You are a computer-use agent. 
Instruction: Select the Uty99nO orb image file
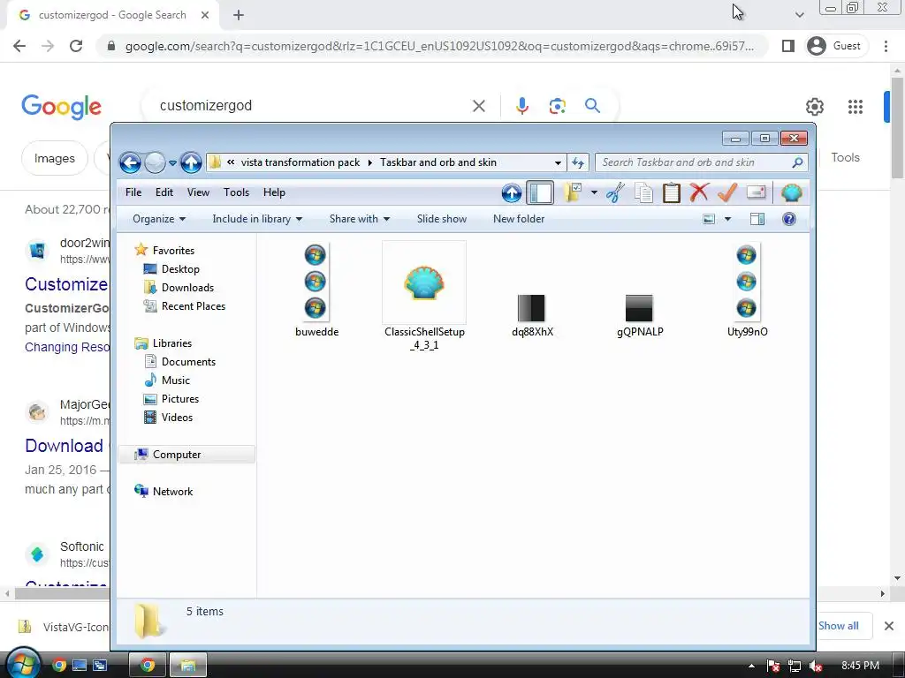(x=747, y=291)
